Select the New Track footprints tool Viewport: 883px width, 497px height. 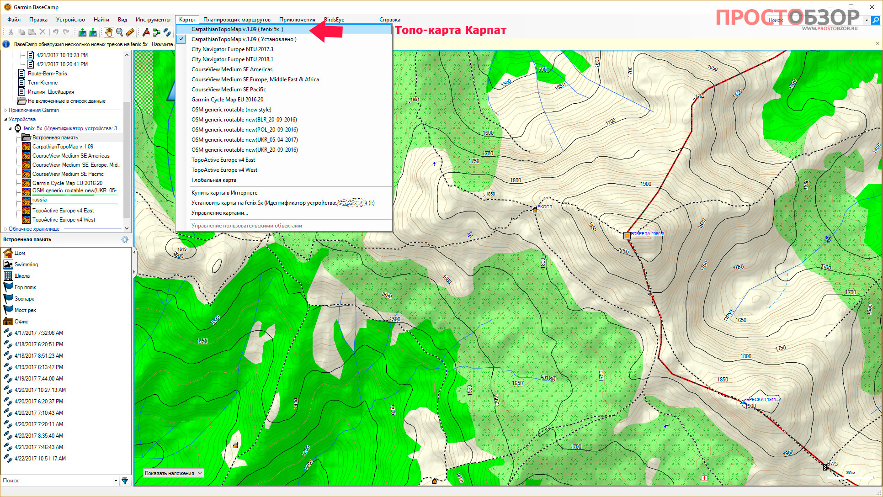(167, 32)
